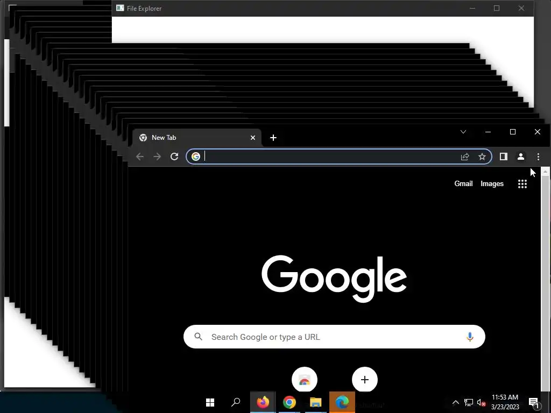This screenshot has height=413, width=551.
Task: Toggle the Chrome side panel
Action: 504,156
